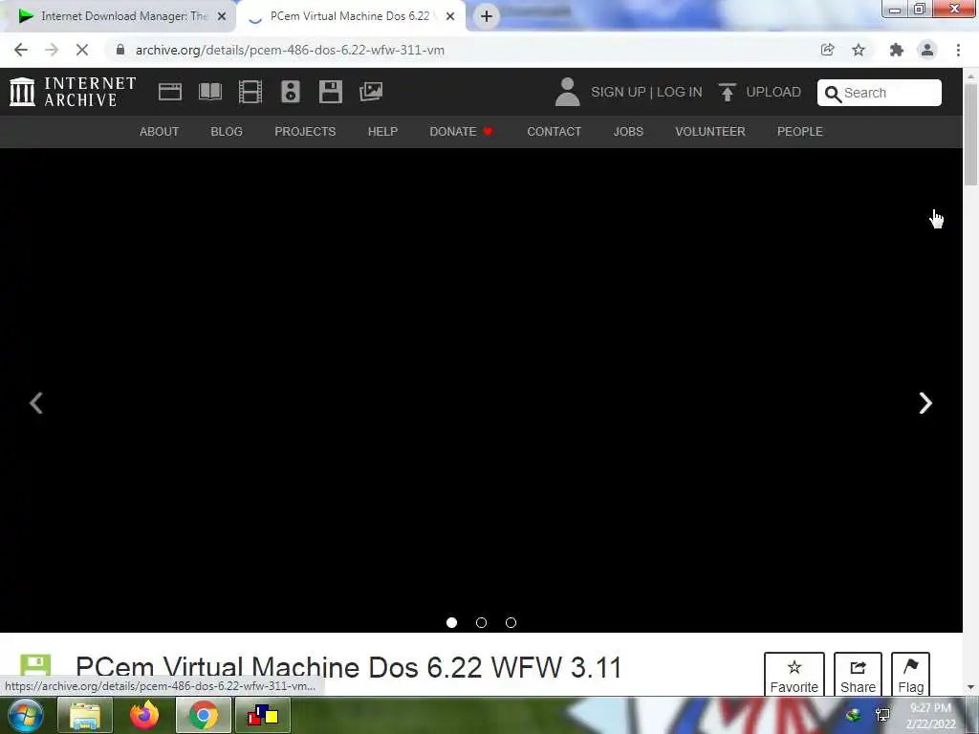Open the Chrome profile icon
The width and height of the screenshot is (979, 734).
927,50
